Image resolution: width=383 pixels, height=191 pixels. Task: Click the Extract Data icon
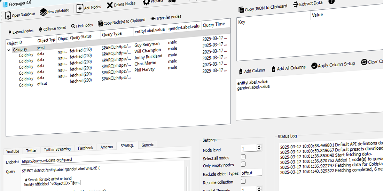coord(296,5)
